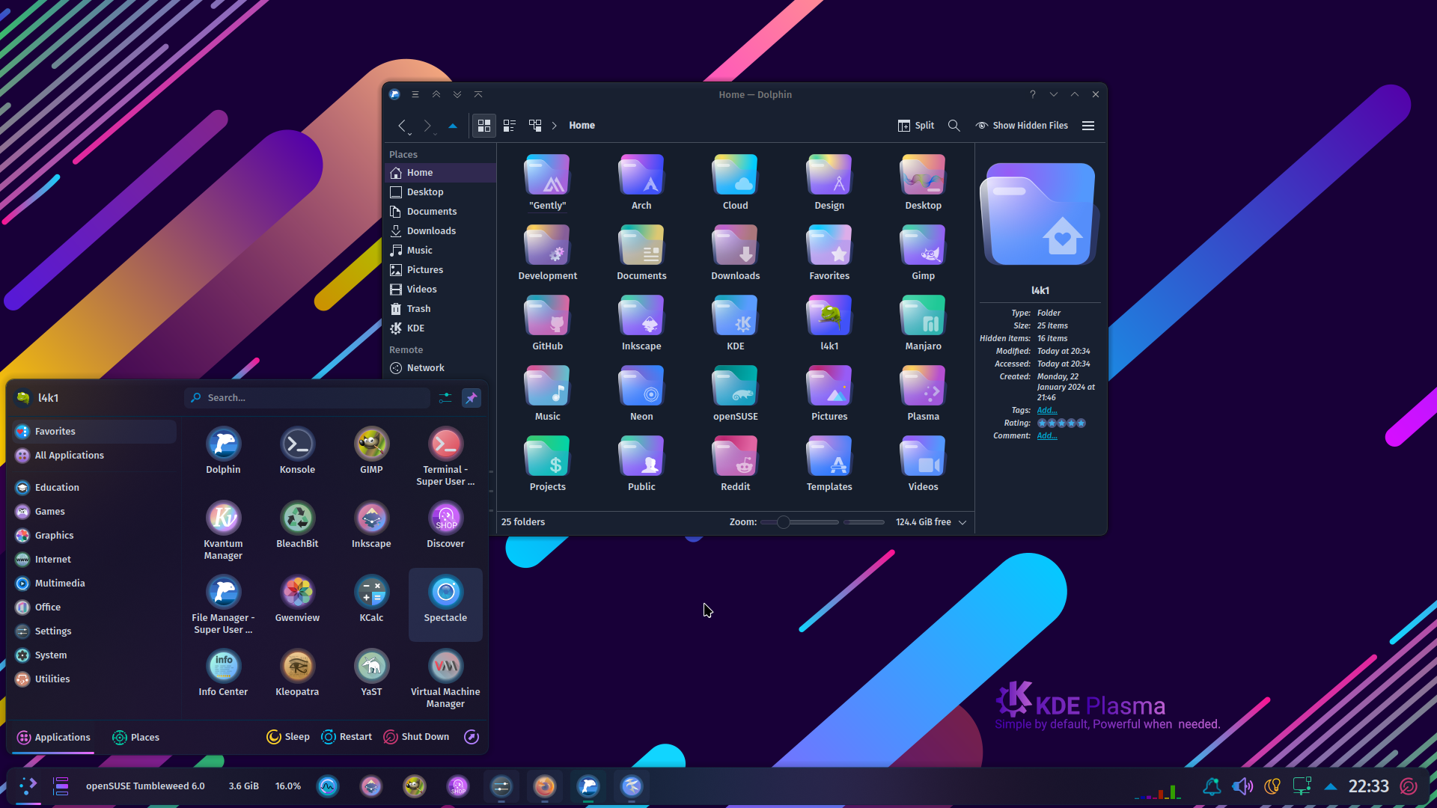Click launcher configure sliders icon
The height and width of the screenshot is (808, 1437).
(445, 398)
